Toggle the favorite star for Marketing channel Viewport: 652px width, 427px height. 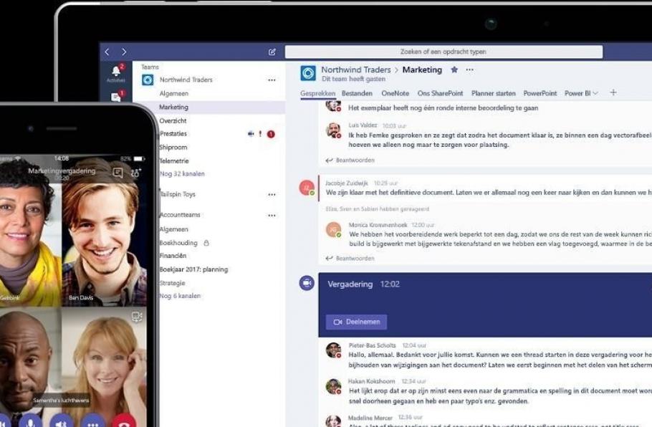pos(454,70)
